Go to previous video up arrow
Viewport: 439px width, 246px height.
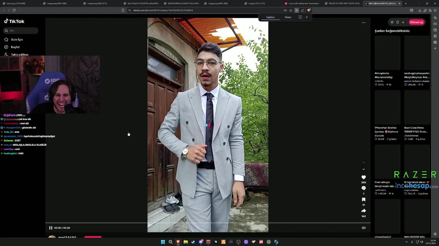coord(364,162)
